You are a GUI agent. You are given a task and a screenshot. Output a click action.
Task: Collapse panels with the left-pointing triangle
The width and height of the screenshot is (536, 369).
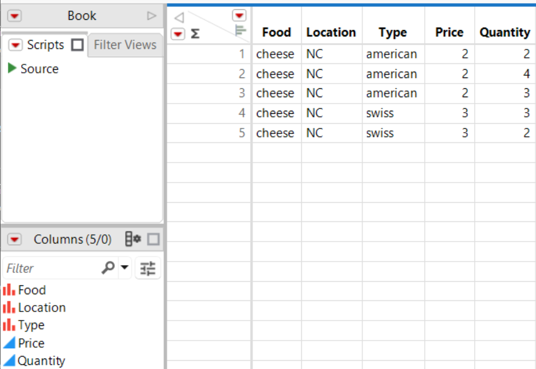[x=179, y=15]
